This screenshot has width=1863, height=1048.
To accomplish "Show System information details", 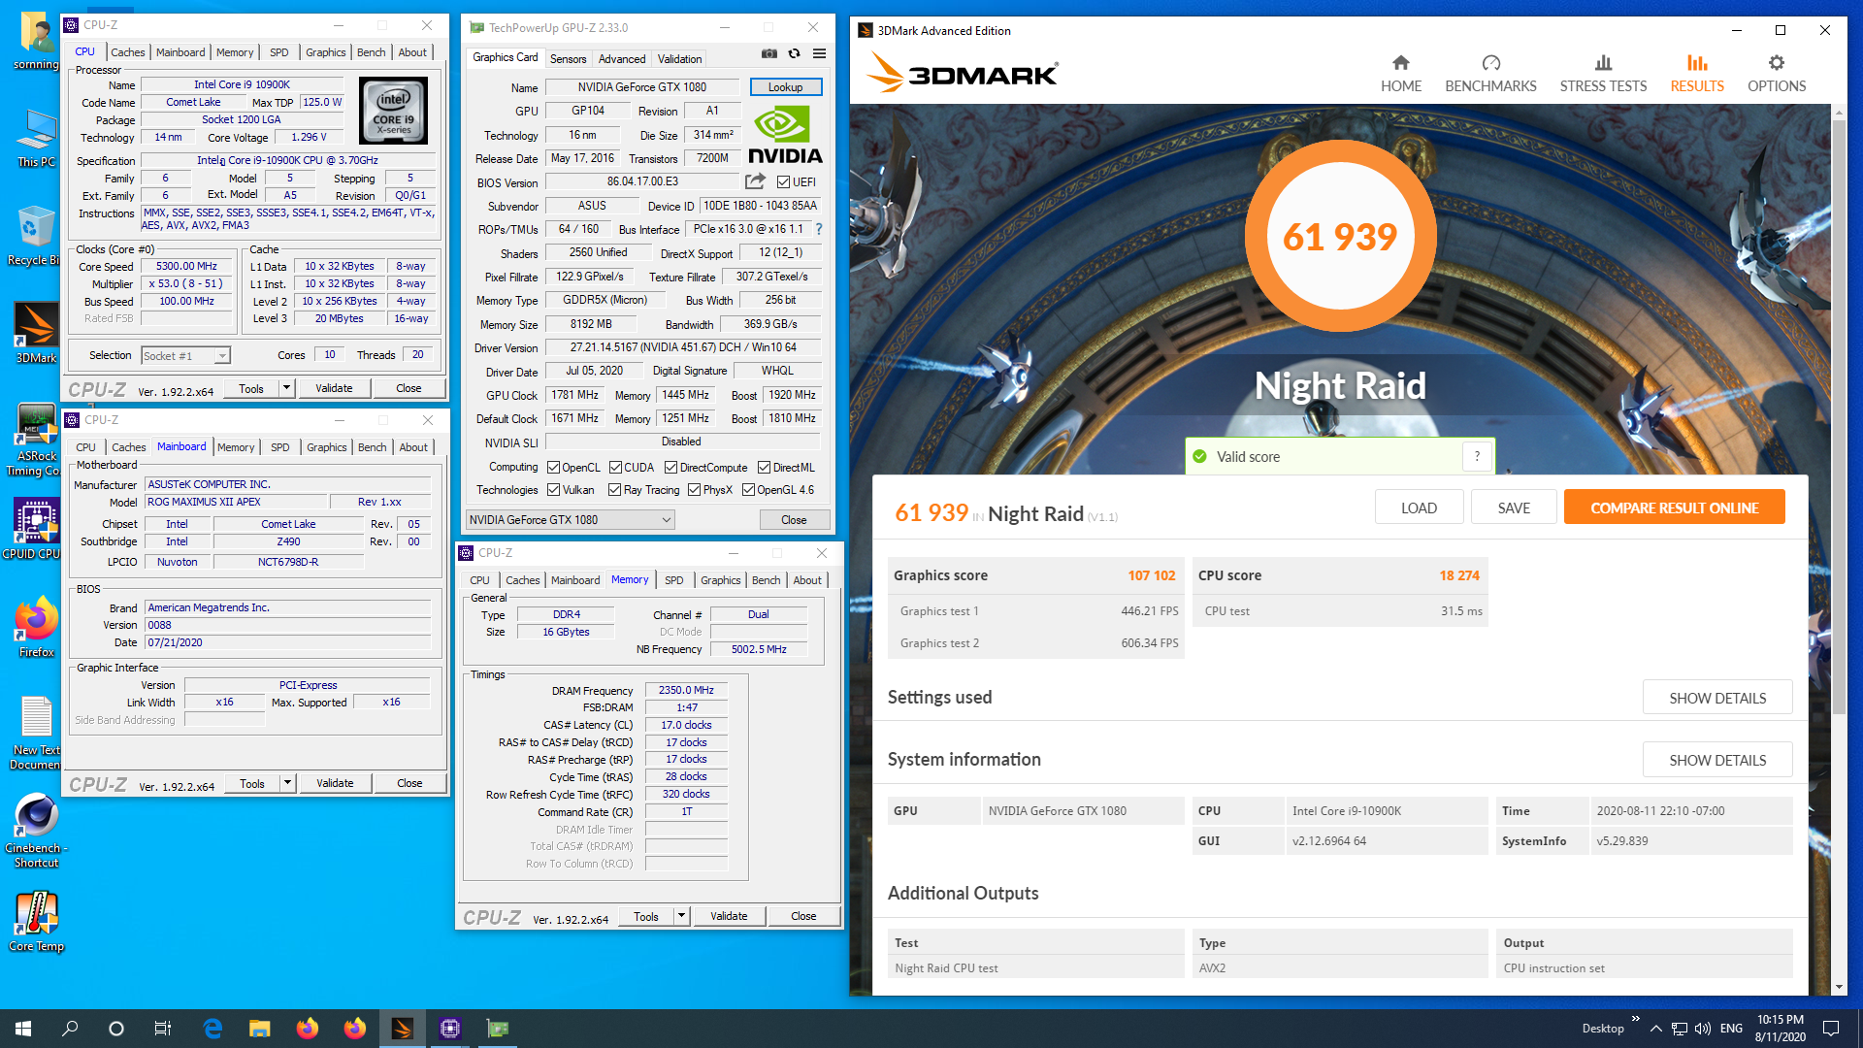I will point(1717,760).
